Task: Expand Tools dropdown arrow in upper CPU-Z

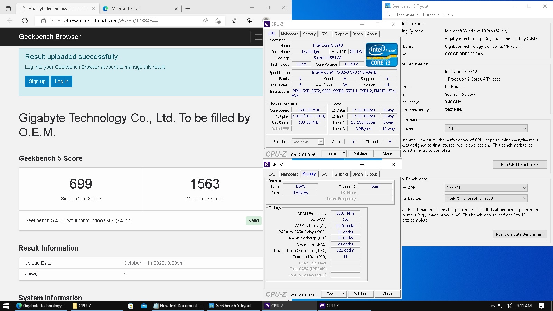Action: coord(344,153)
